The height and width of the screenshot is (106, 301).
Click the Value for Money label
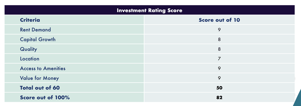coord(39,78)
